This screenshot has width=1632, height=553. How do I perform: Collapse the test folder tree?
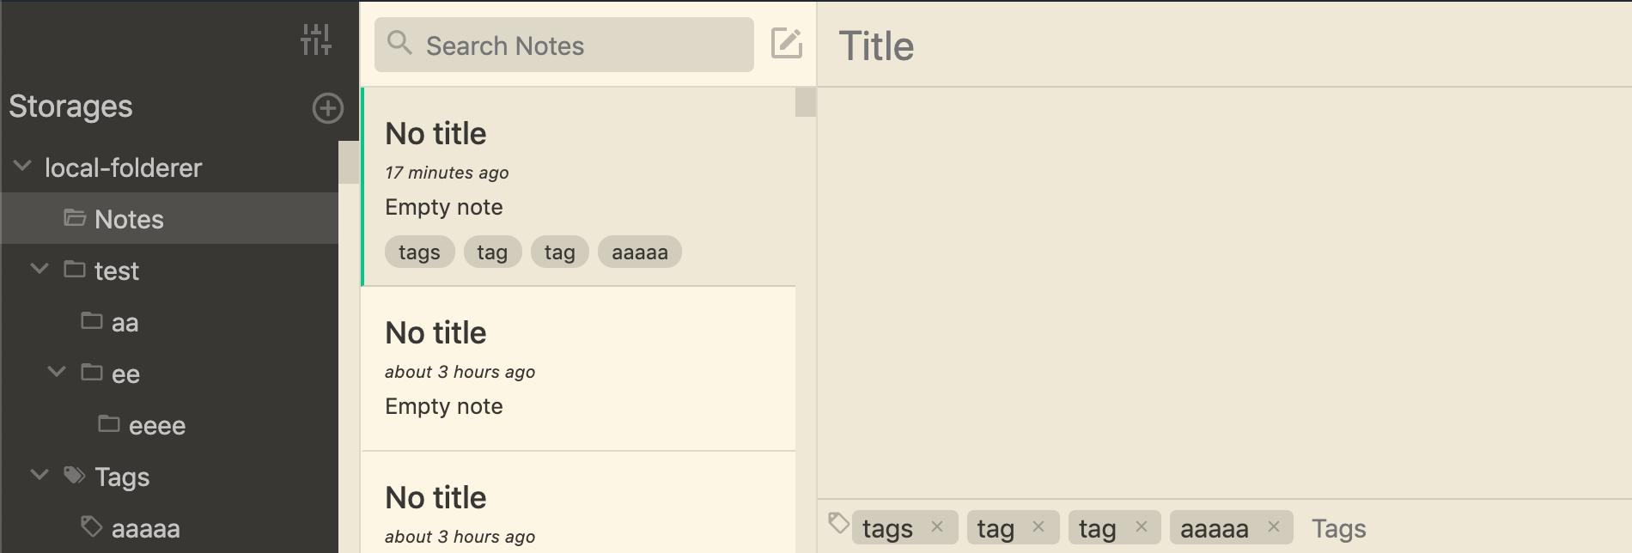tap(38, 269)
